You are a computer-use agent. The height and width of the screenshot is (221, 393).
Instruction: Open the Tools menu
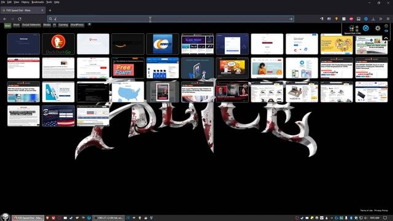click(49, 2)
